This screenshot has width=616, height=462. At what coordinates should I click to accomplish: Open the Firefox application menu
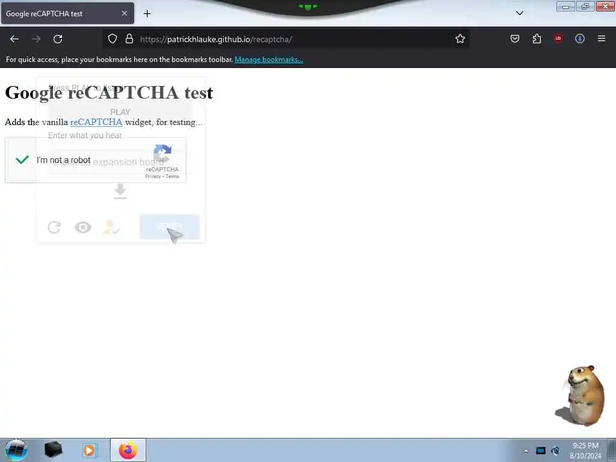point(601,38)
